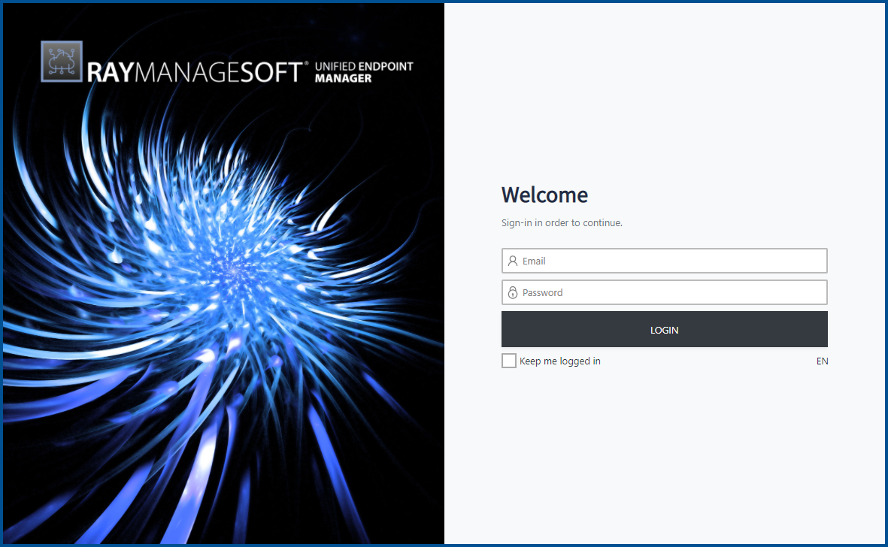Click the Sign-in in order to continue text
This screenshot has height=547, width=888.
(x=562, y=222)
